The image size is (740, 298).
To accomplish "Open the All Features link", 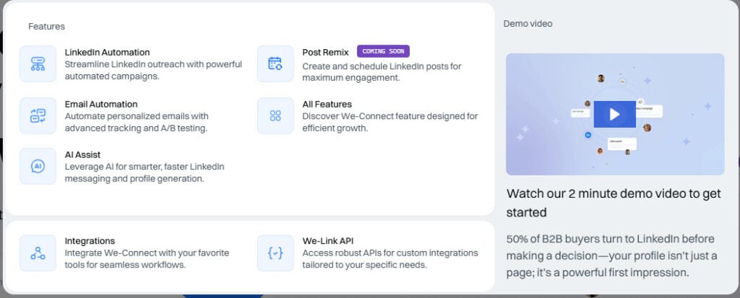I will tap(327, 104).
